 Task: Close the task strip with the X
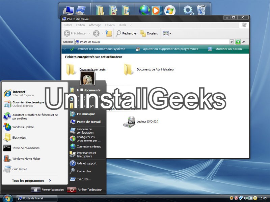[x=64, y=49]
